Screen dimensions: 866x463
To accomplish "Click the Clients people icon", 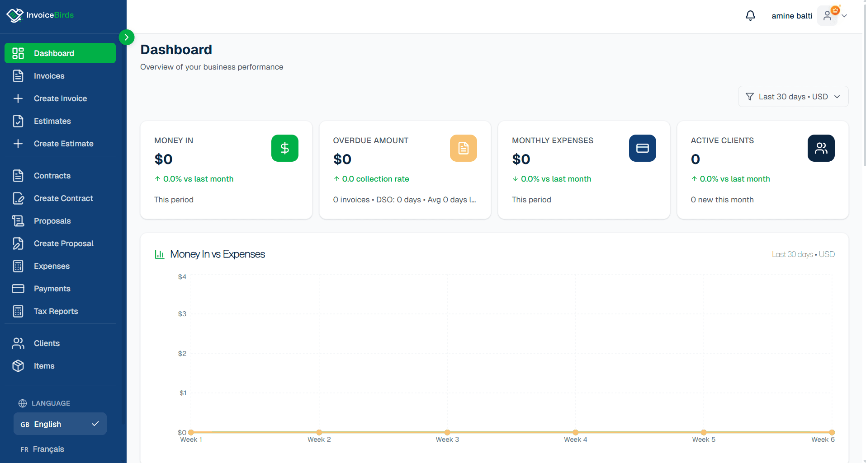I will pyautogui.click(x=18, y=343).
